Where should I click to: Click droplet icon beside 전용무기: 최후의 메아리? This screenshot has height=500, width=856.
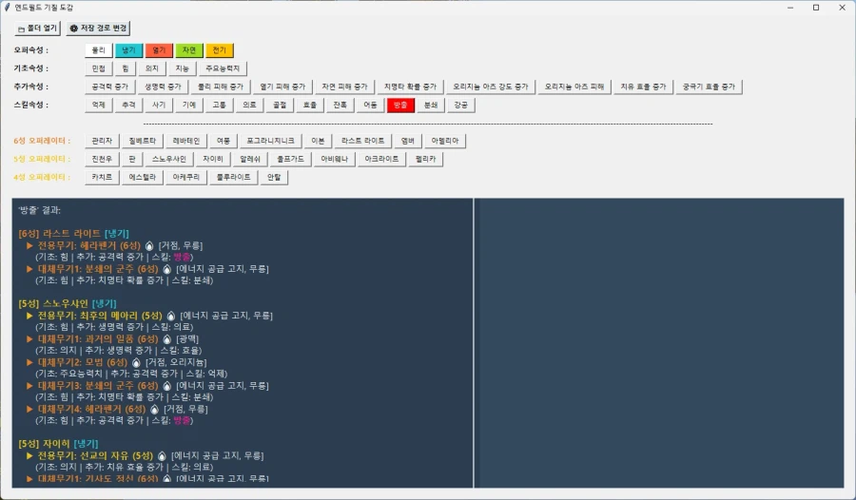coord(171,316)
